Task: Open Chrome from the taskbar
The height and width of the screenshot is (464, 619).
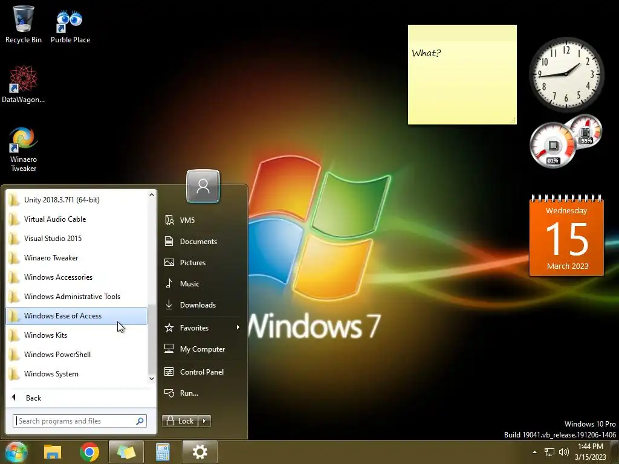Action: point(89,452)
